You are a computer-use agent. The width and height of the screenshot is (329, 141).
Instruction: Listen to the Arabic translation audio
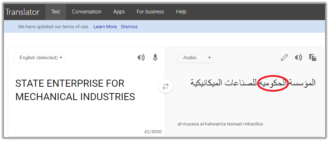click(299, 57)
